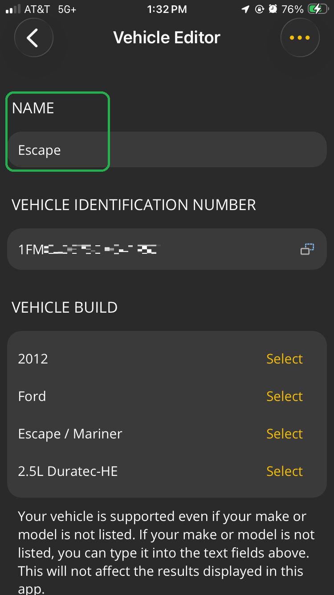Screen dimensions: 334x595
Task: Tap the AT&T carrier label
Action: (x=36, y=8)
